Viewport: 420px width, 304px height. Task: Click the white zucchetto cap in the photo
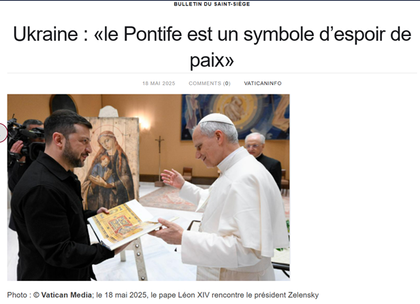point(216,119)
